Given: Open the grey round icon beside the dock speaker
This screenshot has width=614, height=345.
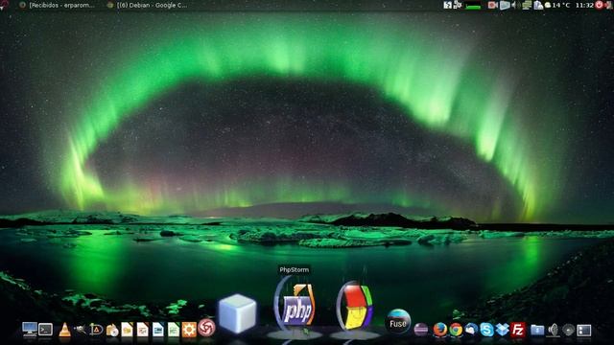Looking at the screenshot, I should coord(568,330).
